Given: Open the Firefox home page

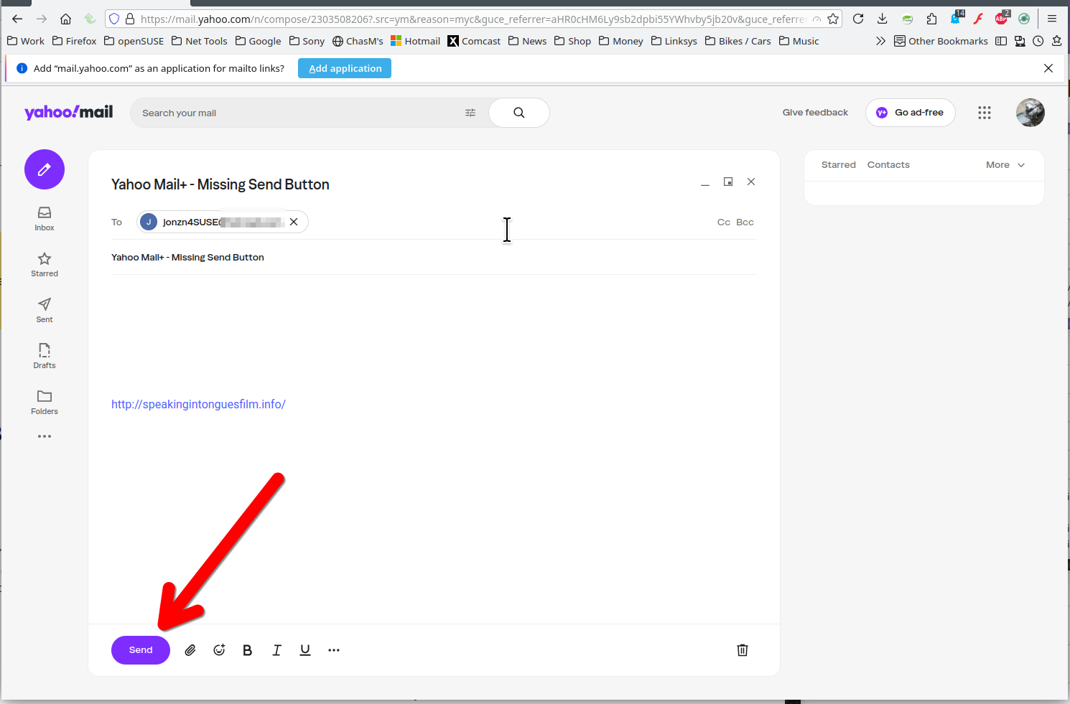Looking at the screenshot, I should pyautogui.click(x=65, y=19).
